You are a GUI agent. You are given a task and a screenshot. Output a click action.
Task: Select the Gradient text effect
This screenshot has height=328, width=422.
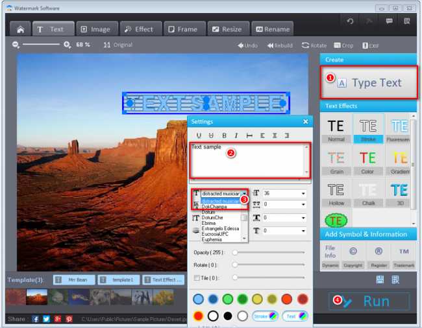click(398, 160)
